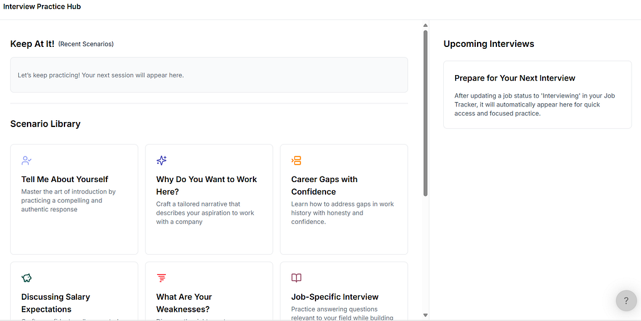This screenshot has width=641, height=321.
Task: Click the Scenario Library heading
Action: (45, 124)
